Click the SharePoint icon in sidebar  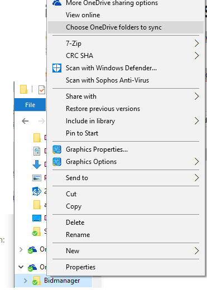37,191
